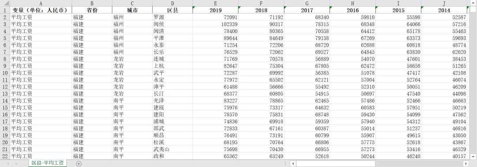477x167 pixels.
Task: Select the cell containing 长汀
Action: 173,93
